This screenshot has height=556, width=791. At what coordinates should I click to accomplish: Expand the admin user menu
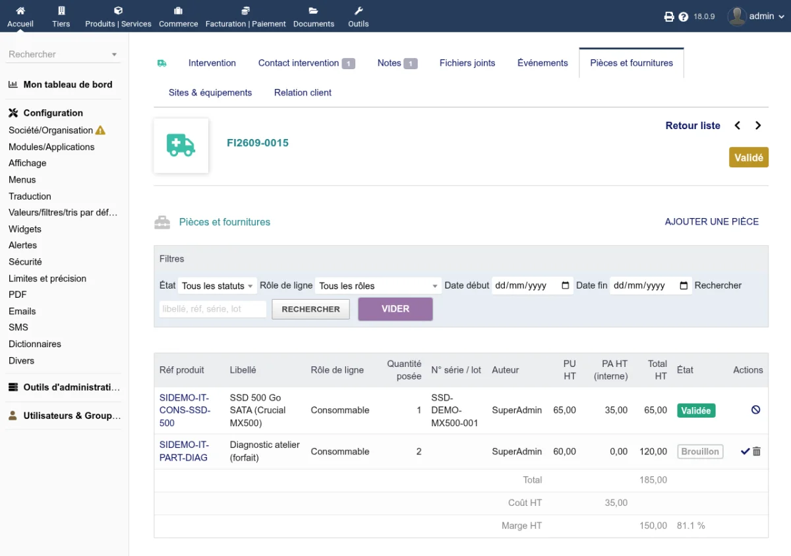coord(756,16)
